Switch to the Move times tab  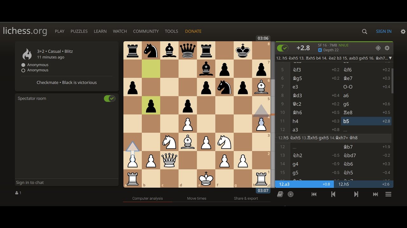[x=197, y=198]
